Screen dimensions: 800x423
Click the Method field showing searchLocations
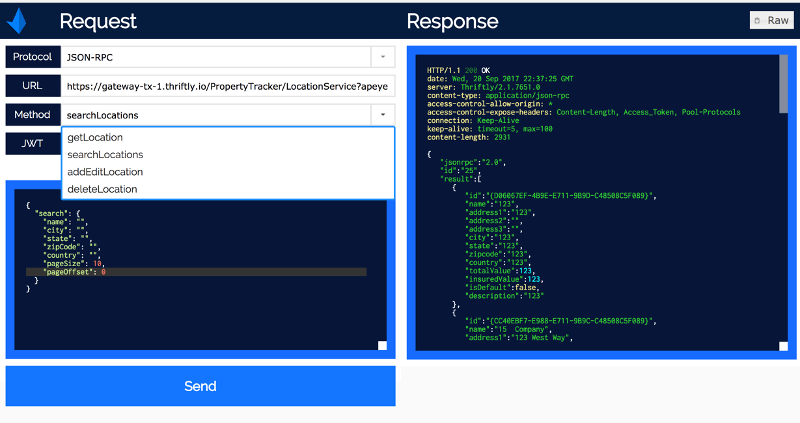pos(215,115)
